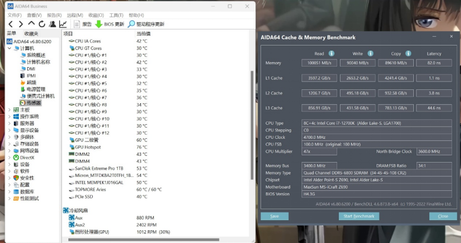Viewport: 461px width, 243px height.
Task: Expand the 操作系统 tree node
Action: pyautogui.click(x=9, y=117)
